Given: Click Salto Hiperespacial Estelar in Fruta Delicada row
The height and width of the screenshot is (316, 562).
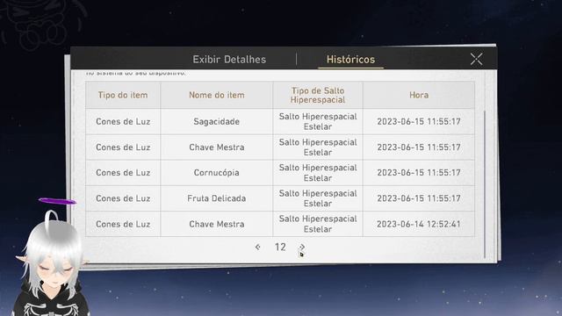Looking at the screenshot, I should click(318, 198).
